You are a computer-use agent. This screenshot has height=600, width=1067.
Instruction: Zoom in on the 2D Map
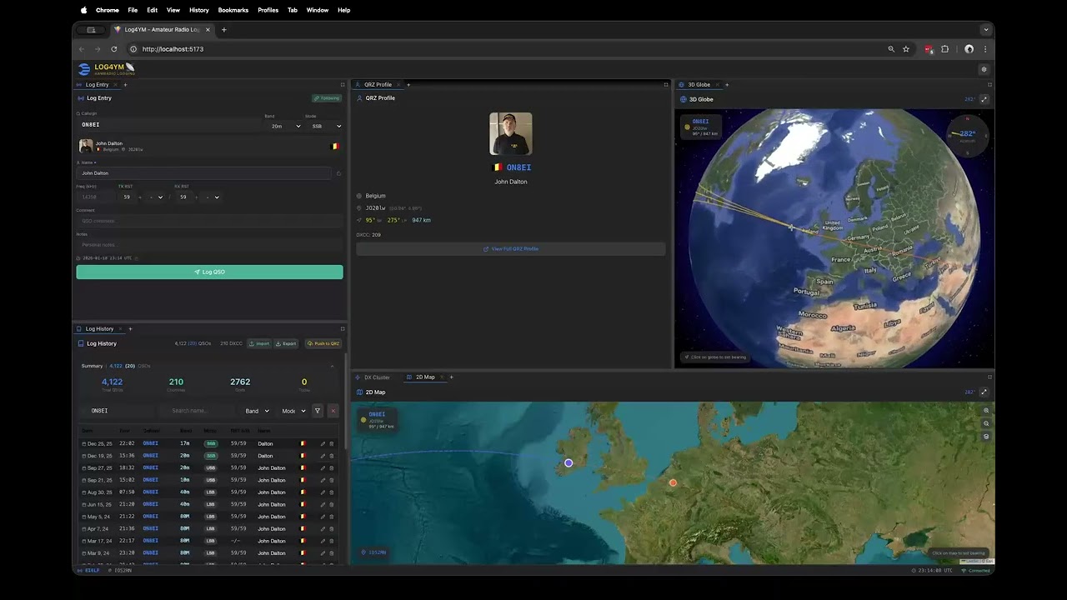coord(986,410)
